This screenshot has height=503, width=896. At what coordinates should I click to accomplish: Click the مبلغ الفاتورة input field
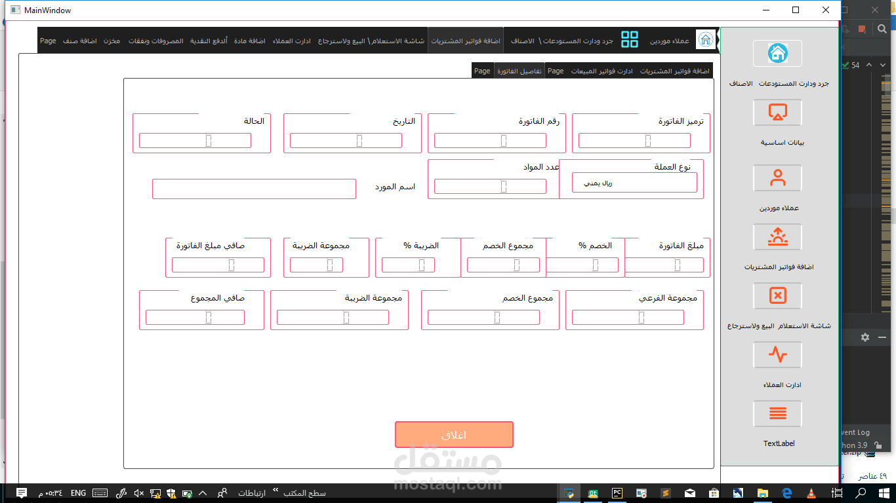(664, 265)
